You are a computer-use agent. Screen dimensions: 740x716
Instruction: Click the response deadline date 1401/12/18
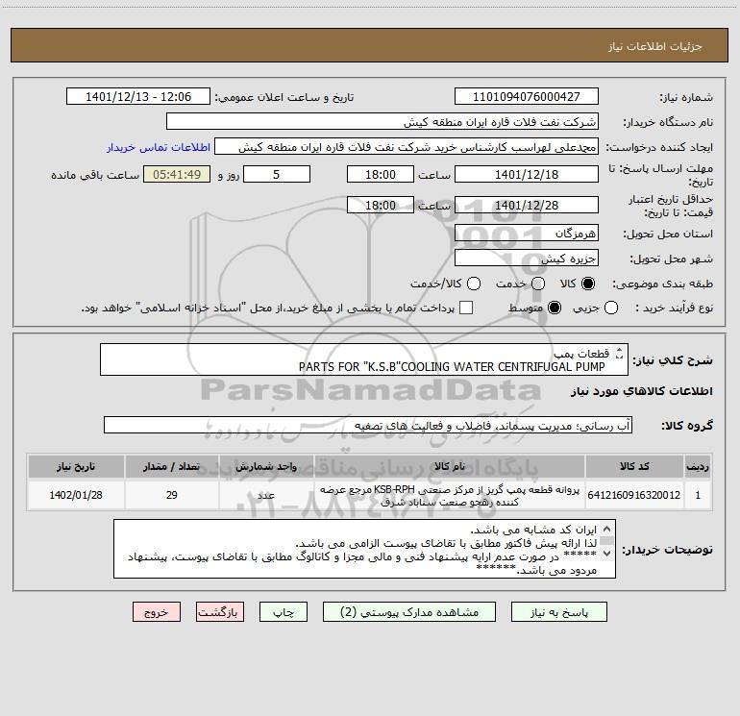(x=527, y=174)
